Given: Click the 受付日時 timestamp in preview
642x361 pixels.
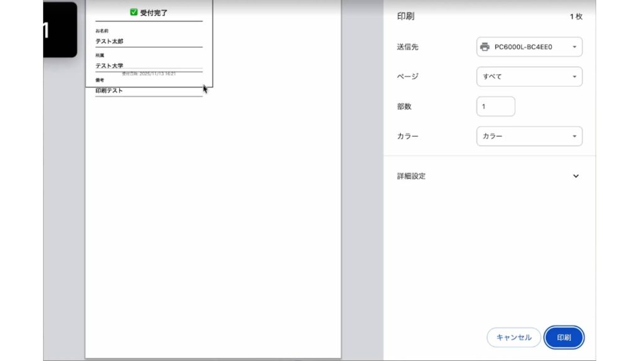Looking at the screenshot, I should (x=149, y=73).
